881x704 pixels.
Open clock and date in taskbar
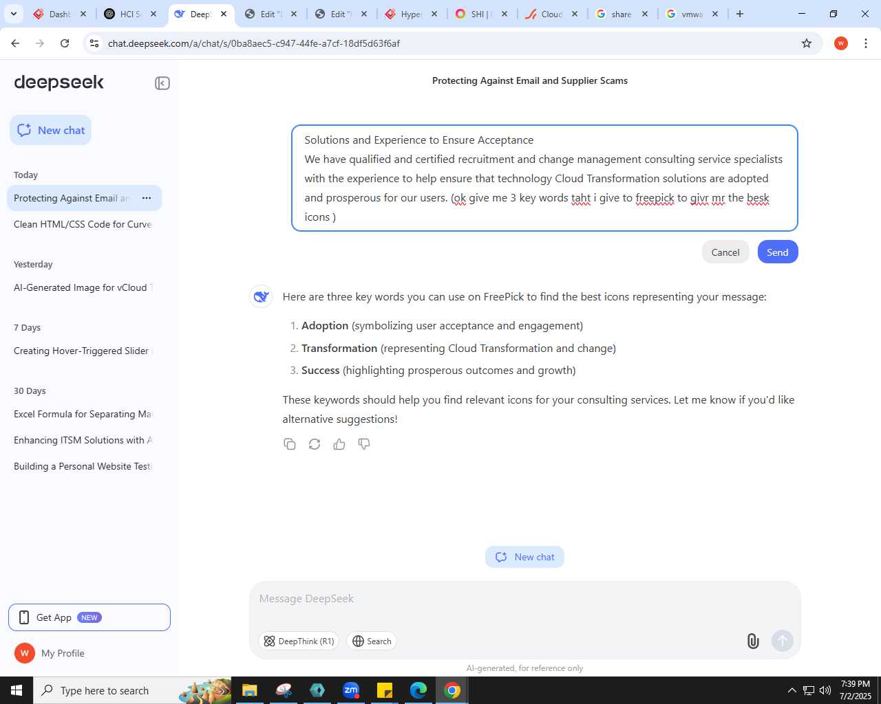[855, 690]
